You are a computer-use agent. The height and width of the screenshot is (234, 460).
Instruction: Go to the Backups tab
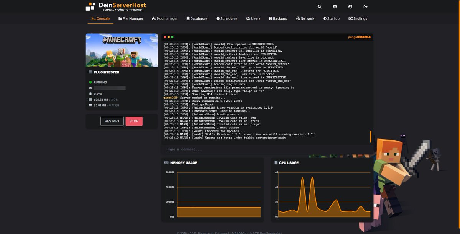tap(278, 18)
